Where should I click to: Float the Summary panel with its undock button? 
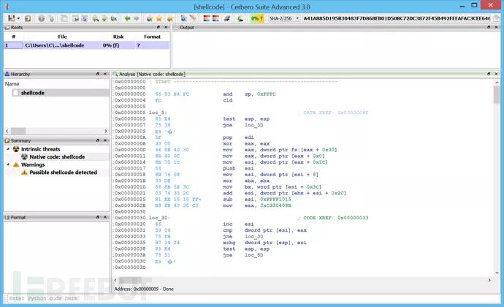97,140
